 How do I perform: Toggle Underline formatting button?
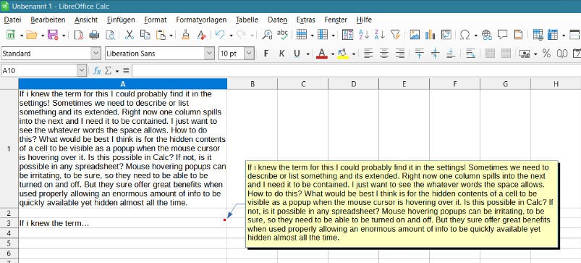[297, 54]
